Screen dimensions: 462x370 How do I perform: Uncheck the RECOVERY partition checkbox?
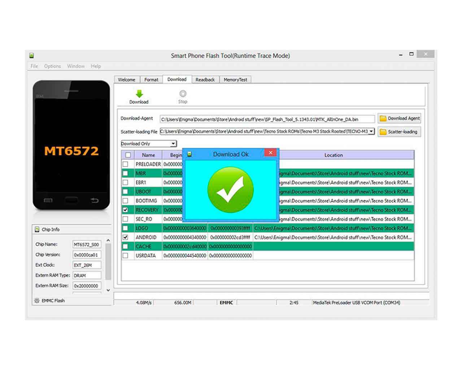[125, 210]
